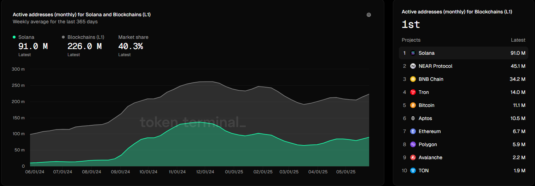Click the Polygon logo icon
The image size is (535, 186).
[x=413, y=144]
